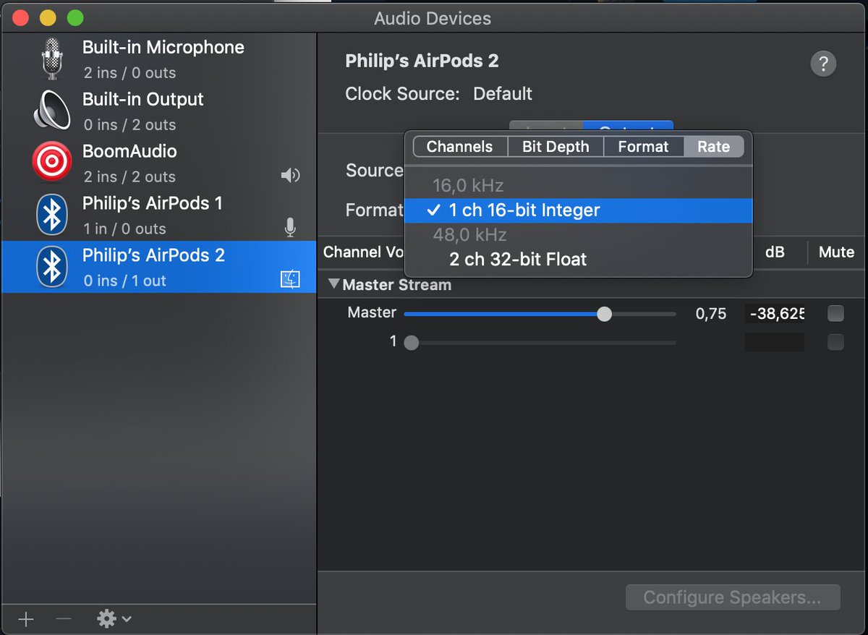Open the gear actions menu
The width and height of the screenshot is (868, 635).
pyautogui.click(x=114, y=618)
